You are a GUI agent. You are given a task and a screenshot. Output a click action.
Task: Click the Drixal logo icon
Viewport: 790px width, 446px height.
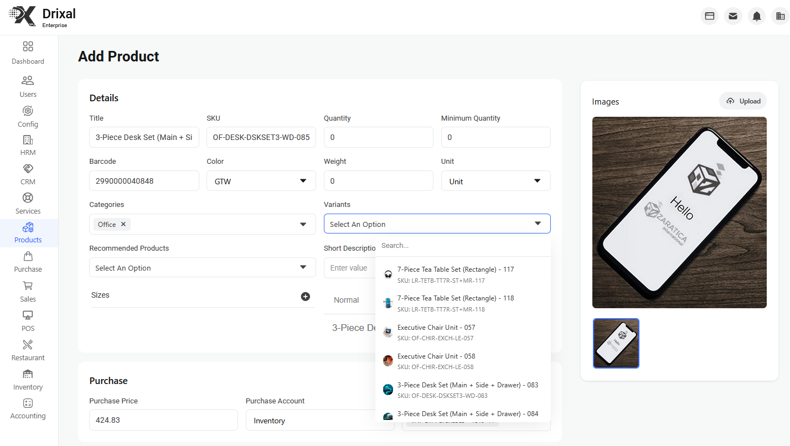[x=22, y=16]
